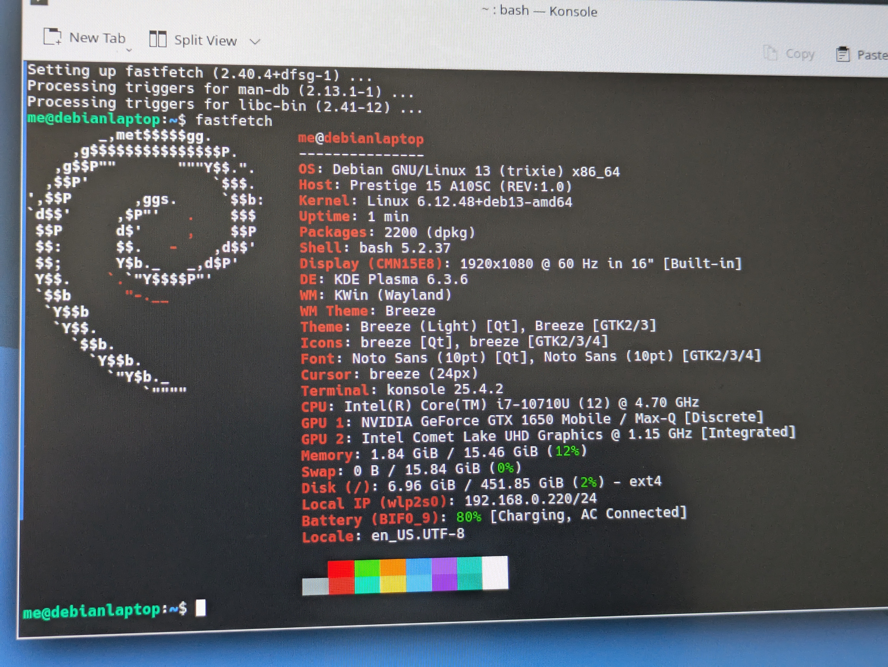Expand the New Tab profile chevron

pyautogui.click(x=129, y=51)
